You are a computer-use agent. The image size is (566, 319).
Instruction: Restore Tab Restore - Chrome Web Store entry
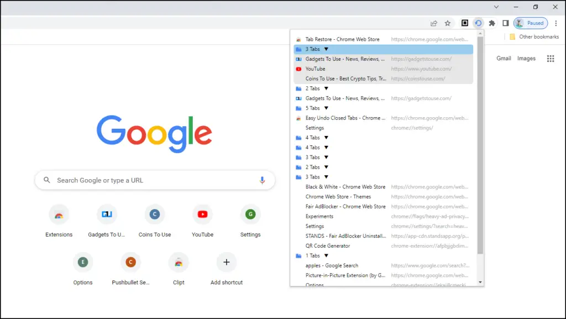click(384, 39)
